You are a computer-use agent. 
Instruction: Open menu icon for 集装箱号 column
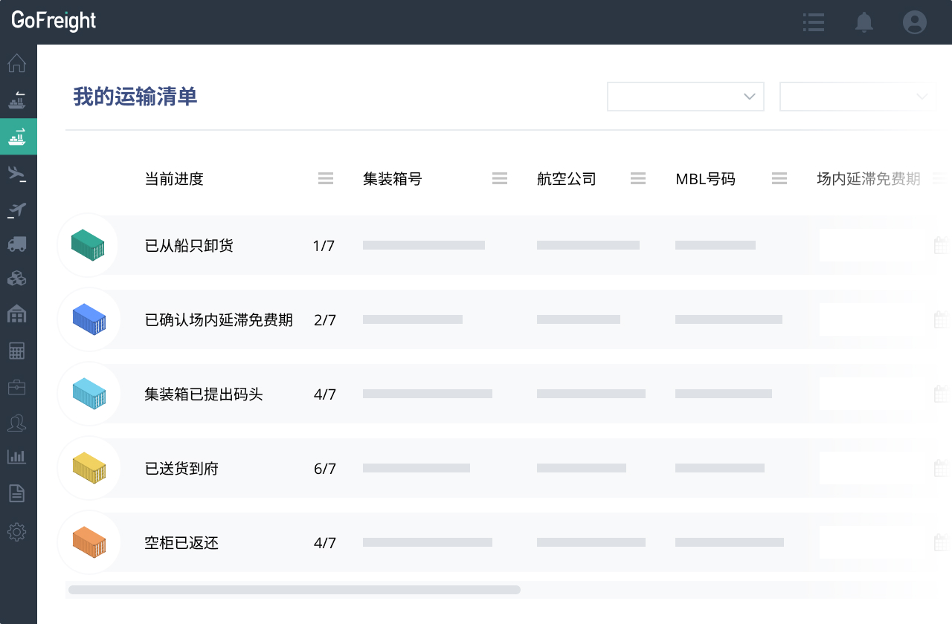coord(500,178)
